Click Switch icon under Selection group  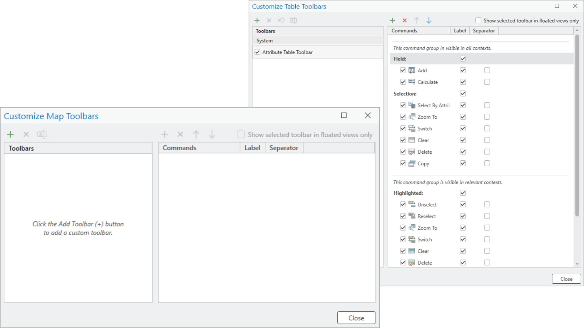[412, 128]
